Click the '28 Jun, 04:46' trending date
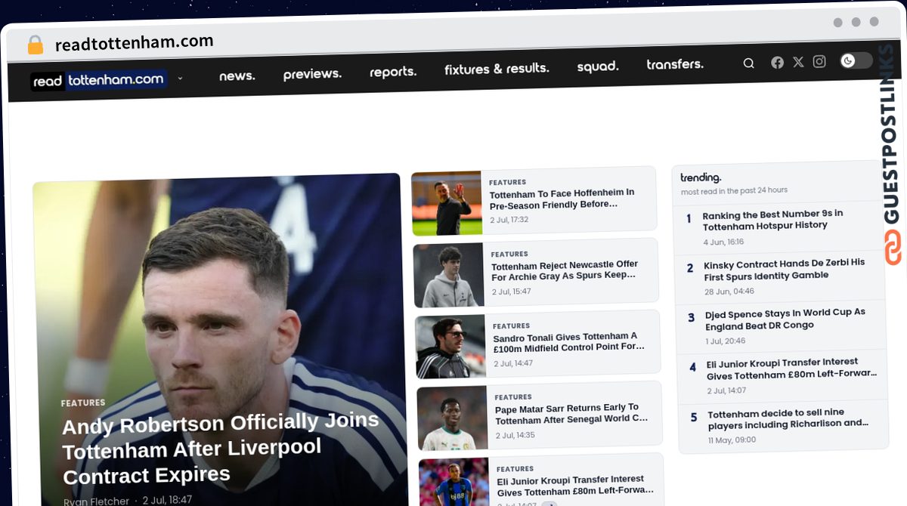Image resolution: width=907 pixels, height=506 pixels. pos(729,292)
